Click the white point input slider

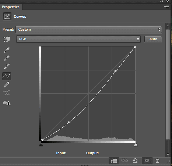tap(136, 145)
